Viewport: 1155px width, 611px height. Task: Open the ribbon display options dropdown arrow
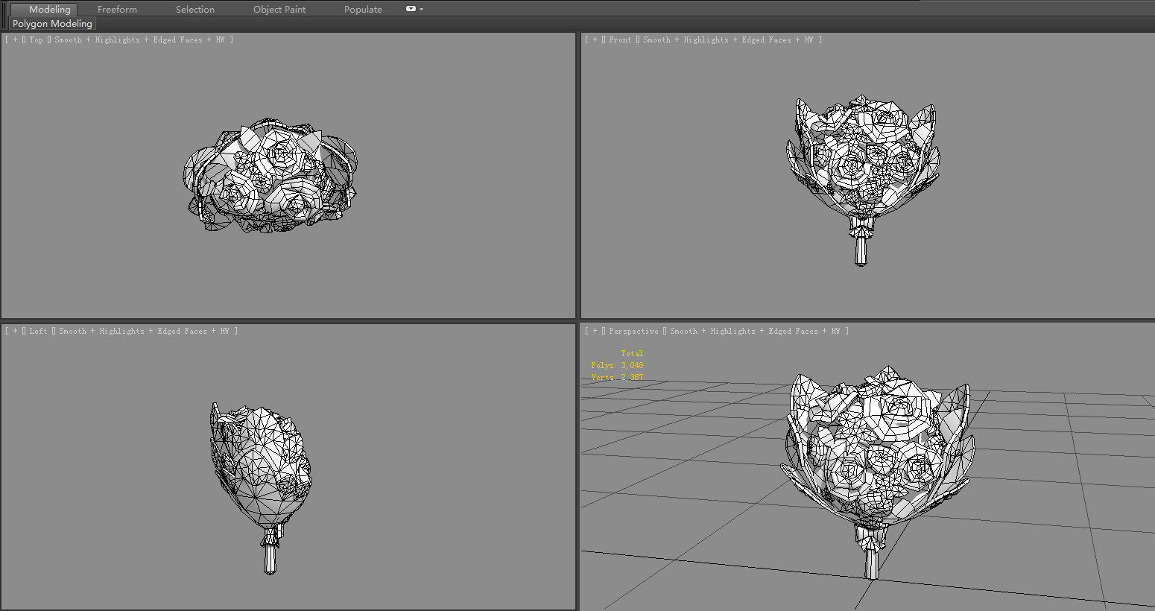tap(422, 10)
